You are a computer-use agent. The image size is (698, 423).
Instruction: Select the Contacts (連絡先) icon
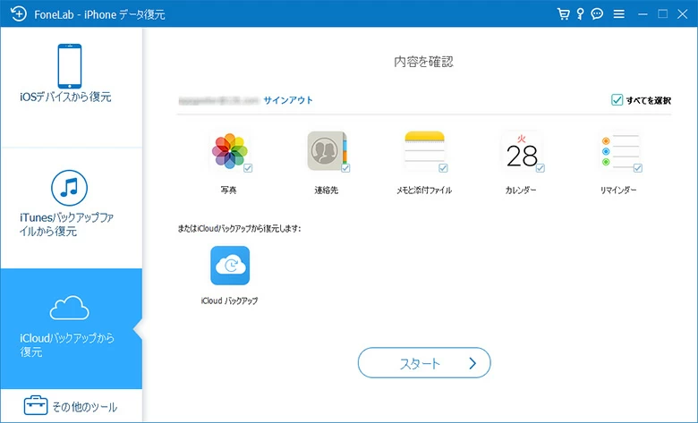tap(327, 151)
